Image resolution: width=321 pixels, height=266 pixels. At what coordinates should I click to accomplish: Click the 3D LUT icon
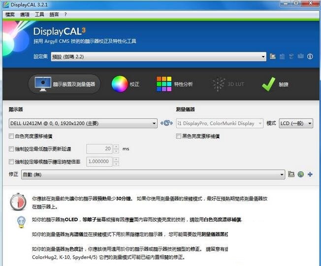[x=219, y=84]
